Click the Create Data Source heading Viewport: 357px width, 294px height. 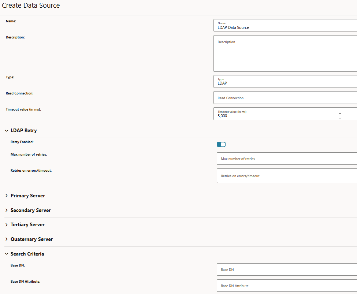coord(31,5)
